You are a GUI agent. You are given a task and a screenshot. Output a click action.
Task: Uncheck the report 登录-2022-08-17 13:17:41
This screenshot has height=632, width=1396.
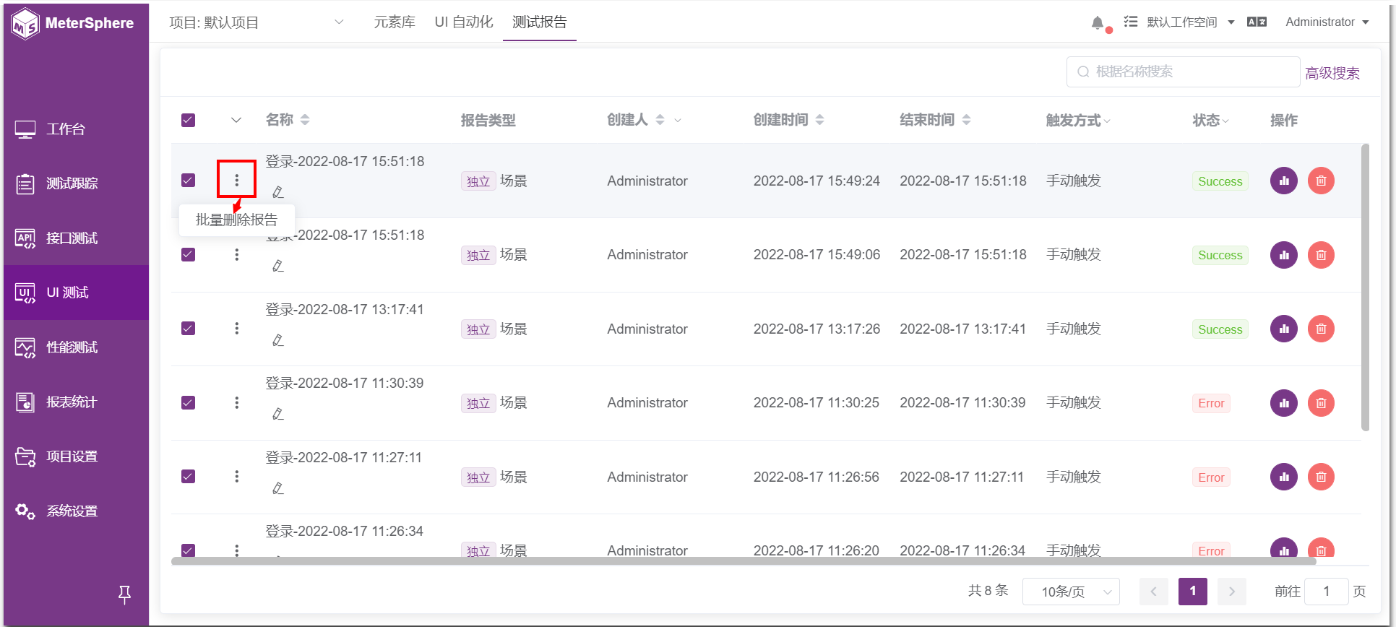click(x=189, y=329)
